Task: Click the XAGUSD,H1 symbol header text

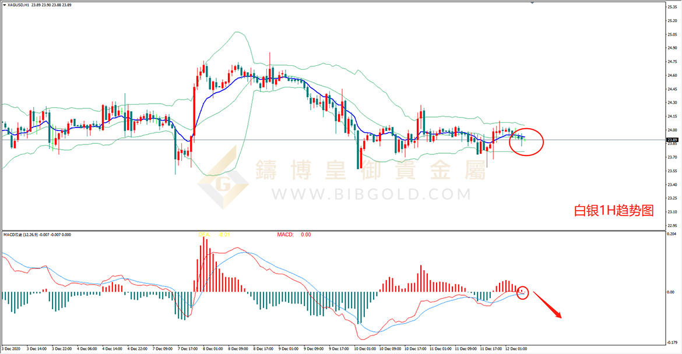Action: click(x=18, y=5)
